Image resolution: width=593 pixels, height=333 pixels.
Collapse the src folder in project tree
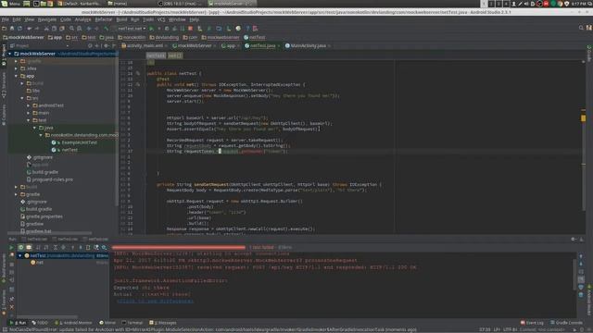[22, 98]
